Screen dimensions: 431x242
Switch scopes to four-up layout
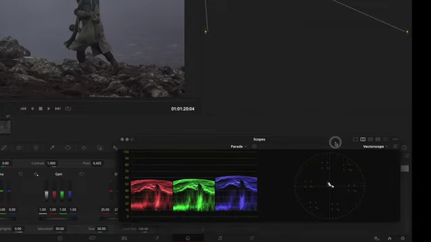click(x=370, y=139)
